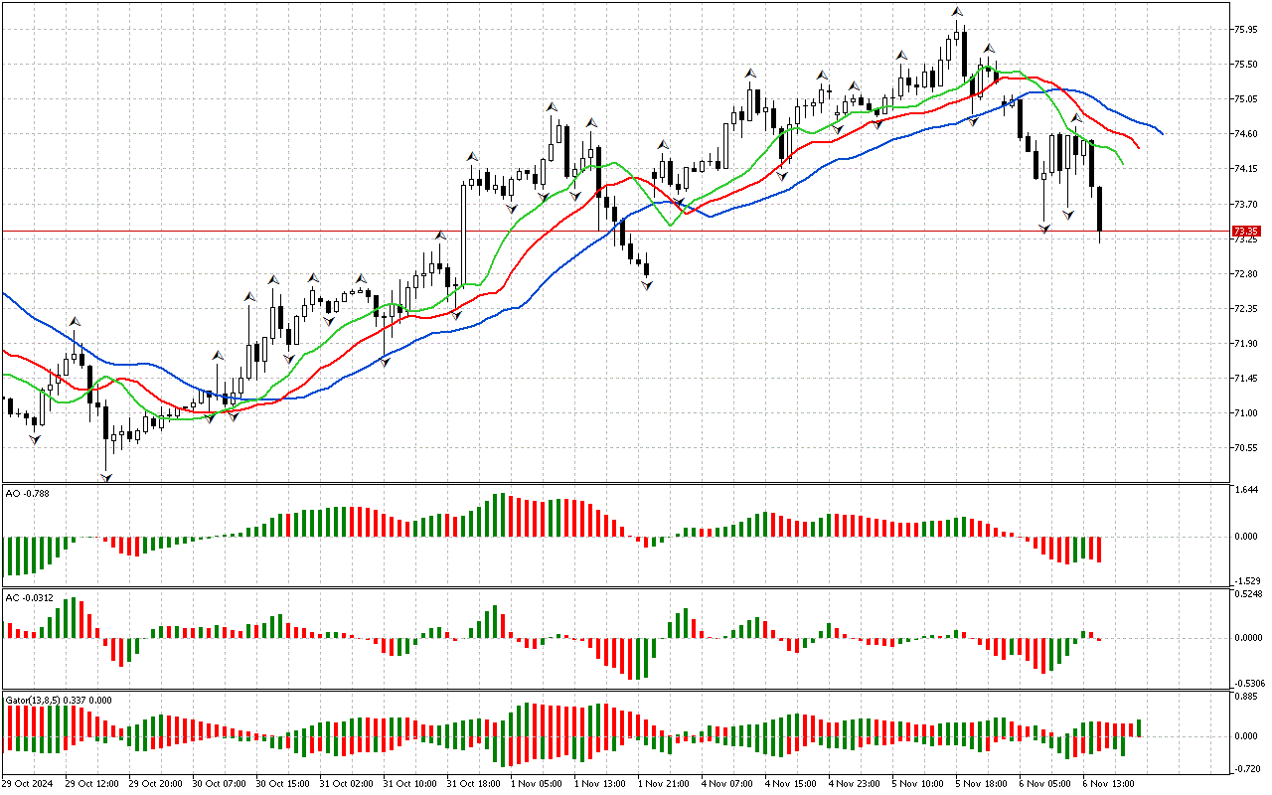Click the 75.05 price scale label

pyautogui.click(x=1247, y=99)
